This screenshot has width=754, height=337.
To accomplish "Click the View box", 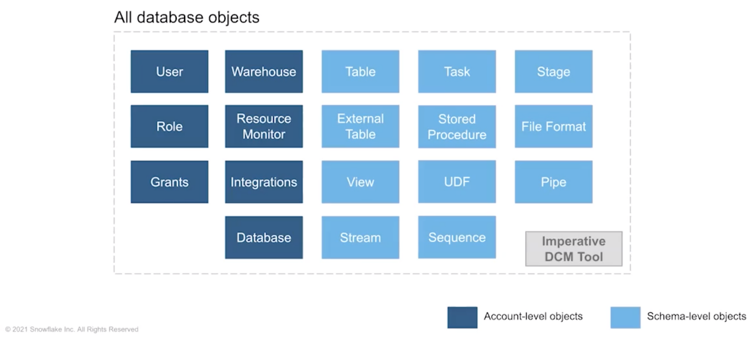I will (360, 182).
